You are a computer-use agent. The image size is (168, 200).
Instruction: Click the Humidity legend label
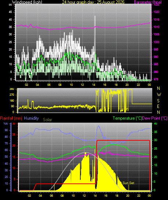31,118
